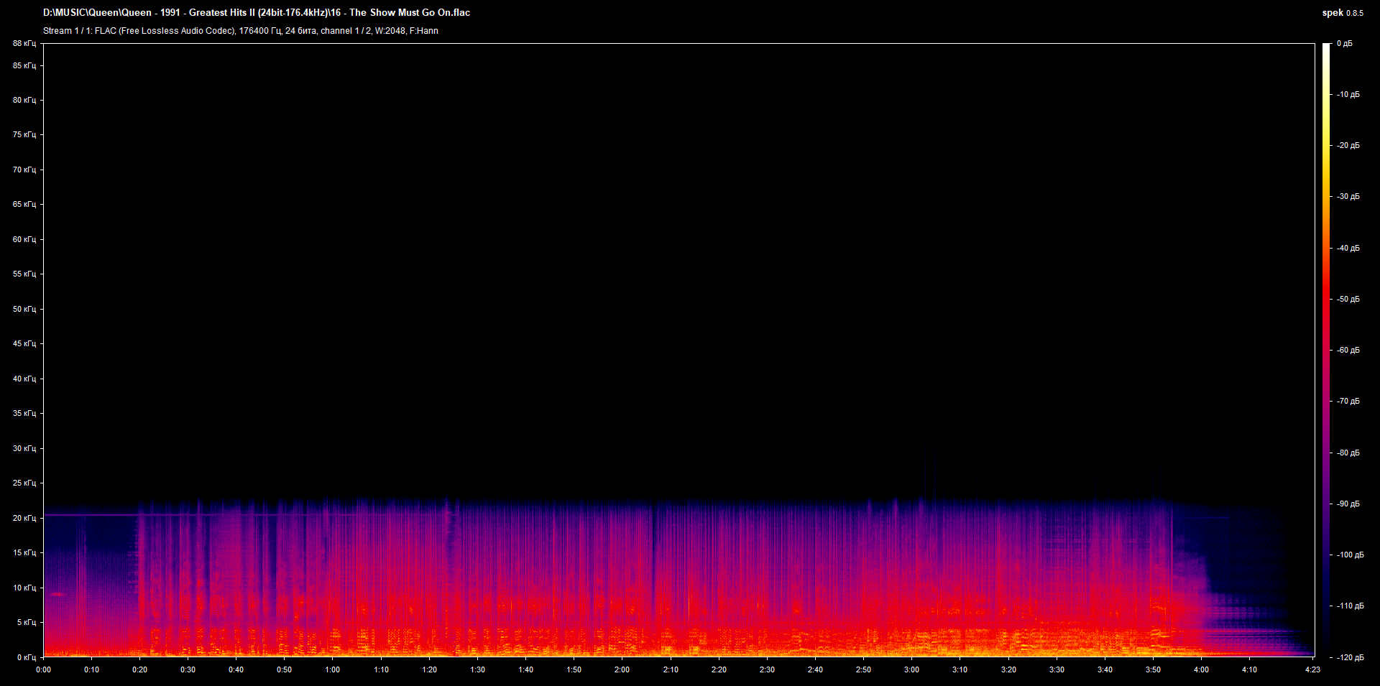The image size is (1380, 686).
Task: Click the 4:23 end time label
Action: (x=1312, y=669)
